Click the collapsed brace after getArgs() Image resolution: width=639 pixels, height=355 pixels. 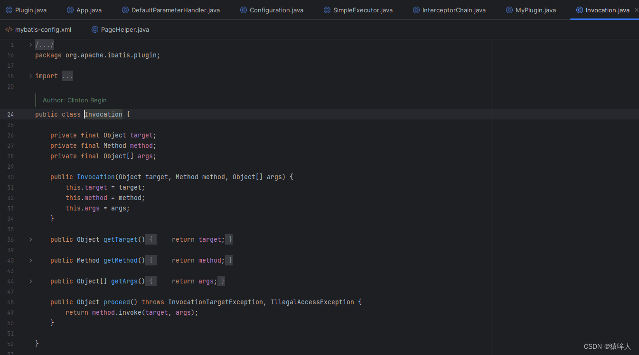point(150,281)
